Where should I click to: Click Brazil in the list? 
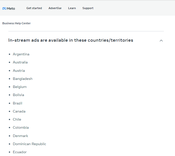coord(17,103)
